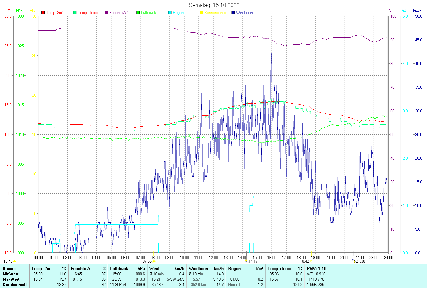Click the sunrise icon next to 07:56
This screenshot has width=427, height=288.
(153, 262)
